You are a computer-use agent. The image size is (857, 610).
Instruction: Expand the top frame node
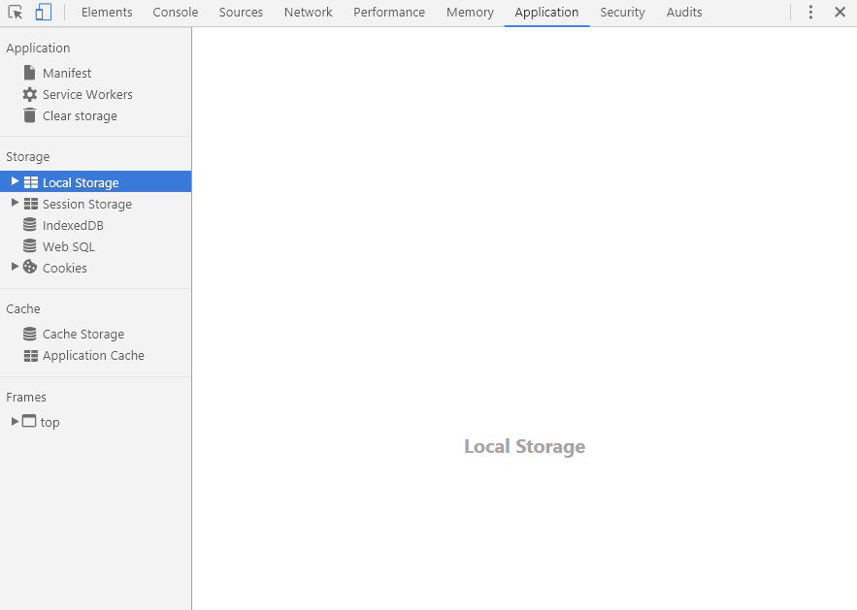[15, 421]
